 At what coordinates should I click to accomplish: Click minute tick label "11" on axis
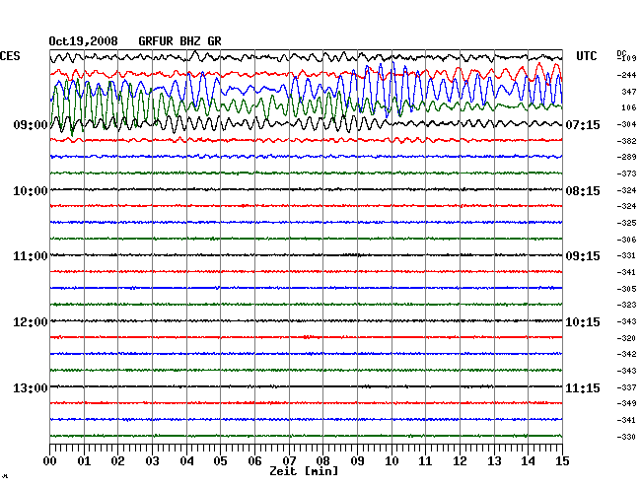point(425,461)
